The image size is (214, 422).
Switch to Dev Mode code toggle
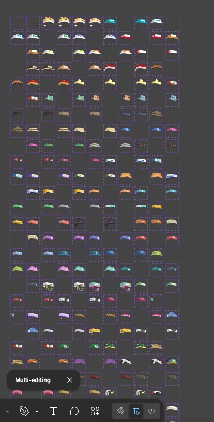[x=151, y=411]
